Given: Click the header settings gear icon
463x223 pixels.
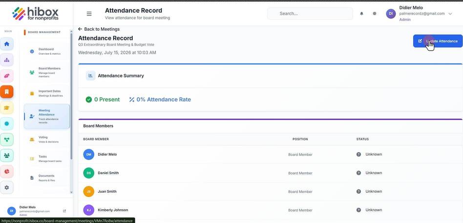Looking at the screenshot, I should pyautogui.click(x=375, y=14).
